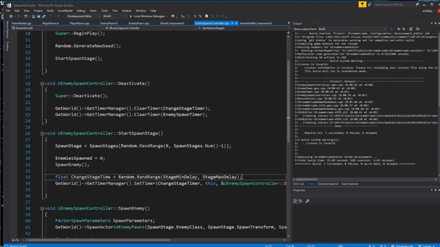This screenshot has height=247, width=440.
Task: Switch to the Solution Explorer tab
Action: tap(328, 184)
